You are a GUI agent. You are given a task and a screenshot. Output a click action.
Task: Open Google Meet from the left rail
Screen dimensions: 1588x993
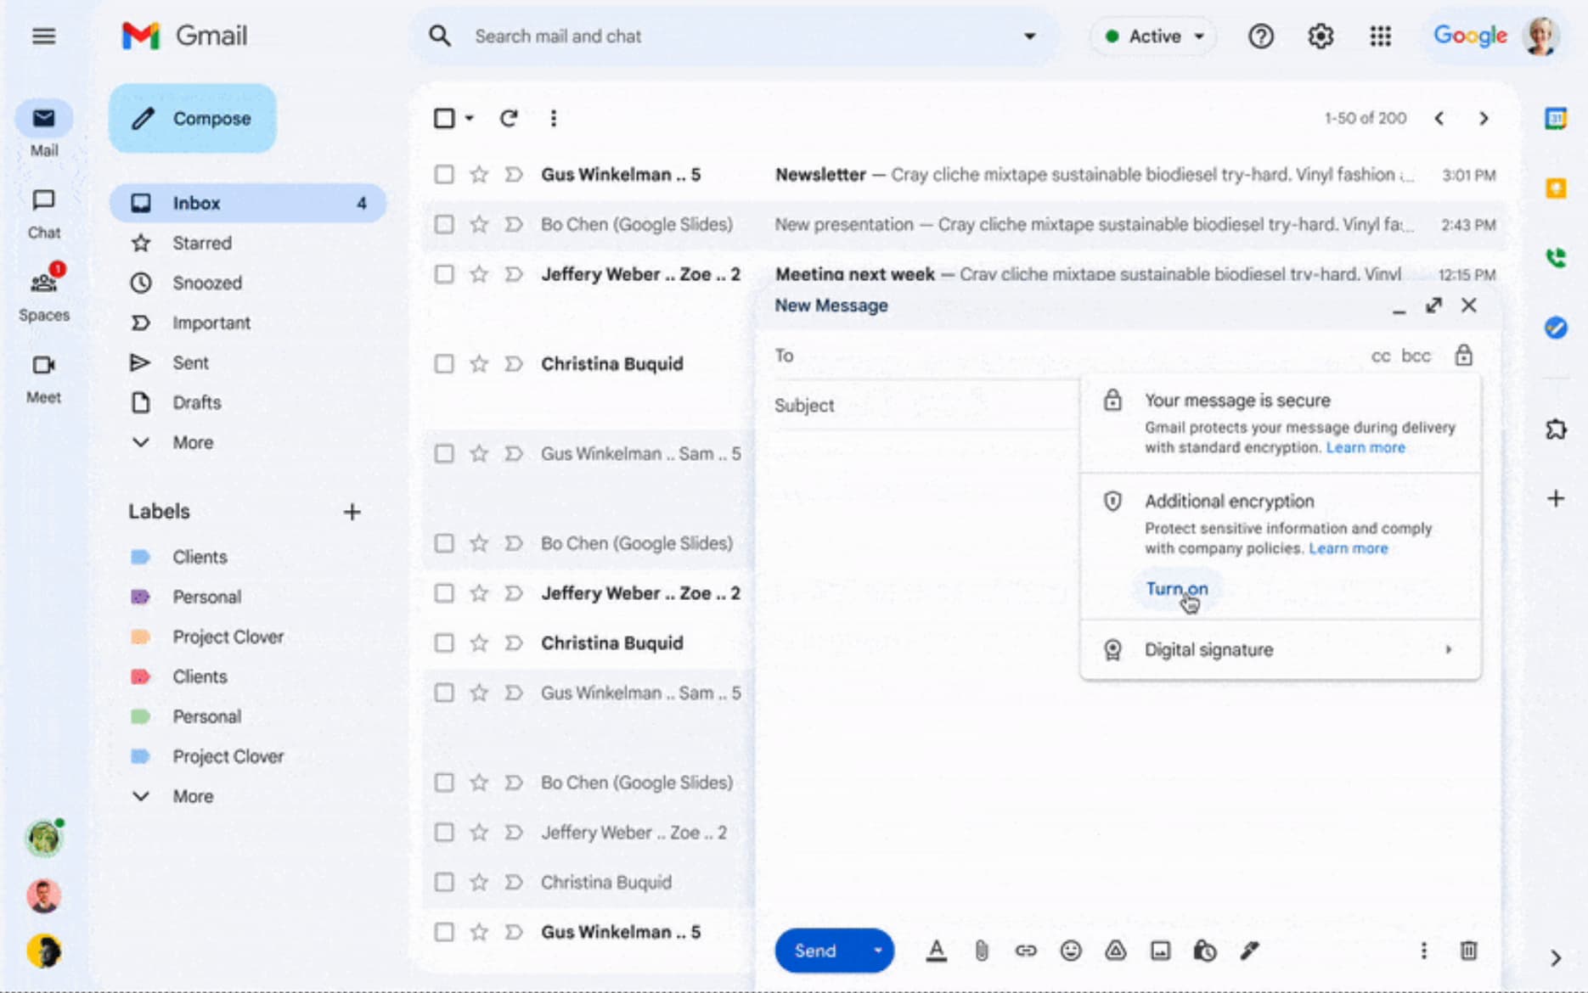[43, 373]
